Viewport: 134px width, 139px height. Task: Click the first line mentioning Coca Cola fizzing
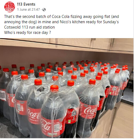pyautogui.click(x=61, y=17)
